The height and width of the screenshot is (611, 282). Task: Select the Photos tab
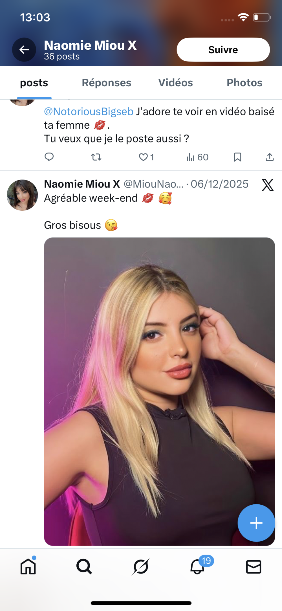pyautogui.click(x=244, y=83)
